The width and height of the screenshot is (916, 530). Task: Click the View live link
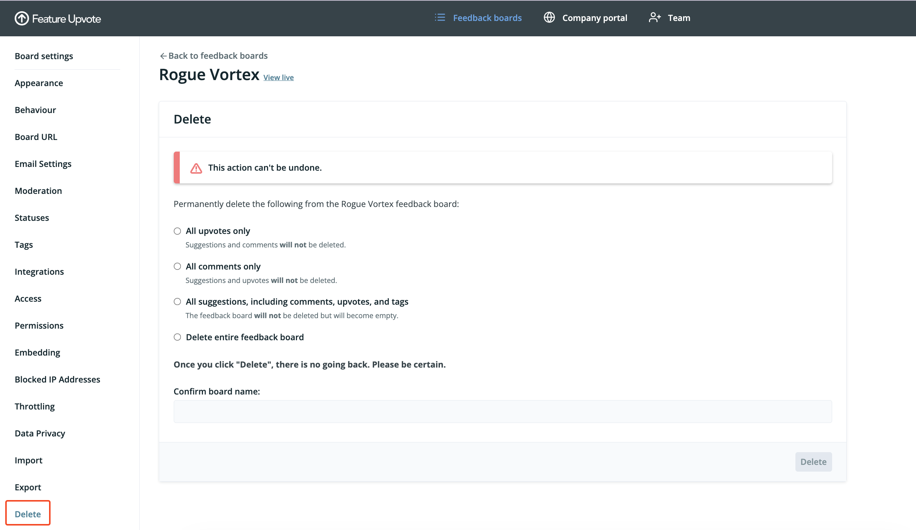click(x=278, y=77)
